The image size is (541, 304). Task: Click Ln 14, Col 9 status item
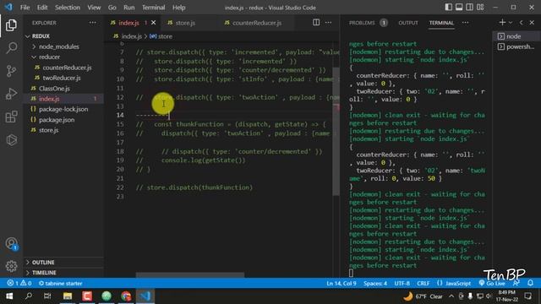coord(341,284)
